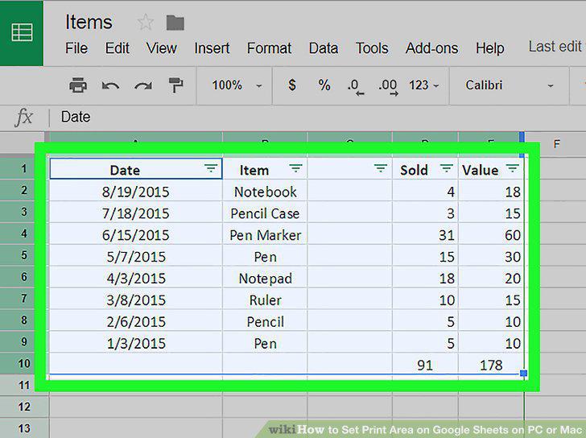Open the zoom 100% dropdown
Screen dimensions: 586x438
[236, 85]
